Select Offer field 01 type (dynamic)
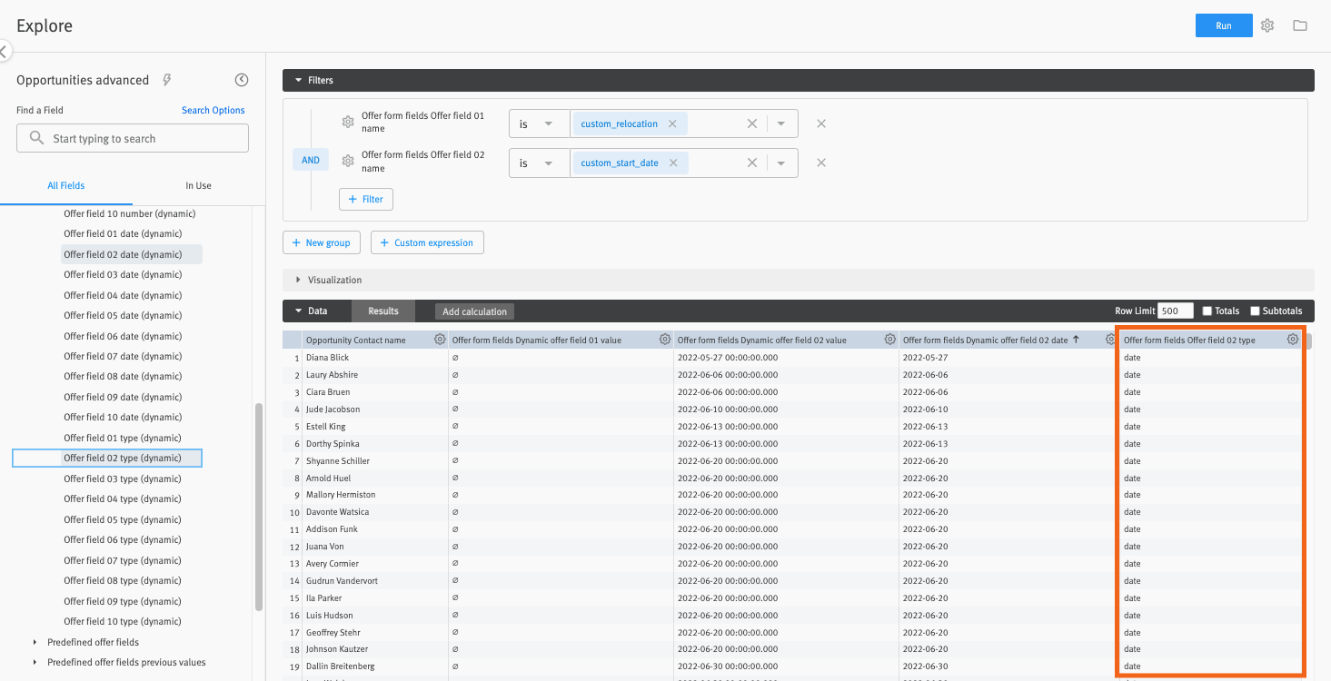 pyautogui.click(x=123, y=438)
